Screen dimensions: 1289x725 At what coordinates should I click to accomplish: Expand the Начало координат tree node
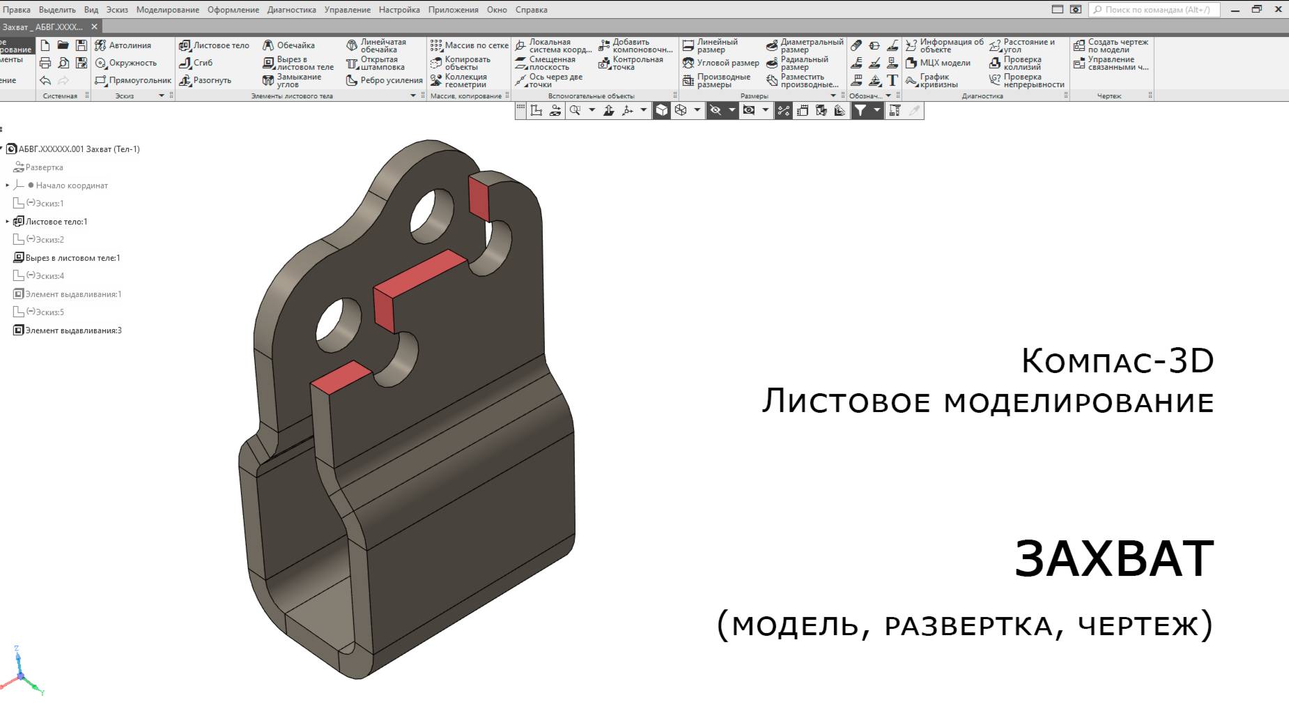(x=8, y=185)
